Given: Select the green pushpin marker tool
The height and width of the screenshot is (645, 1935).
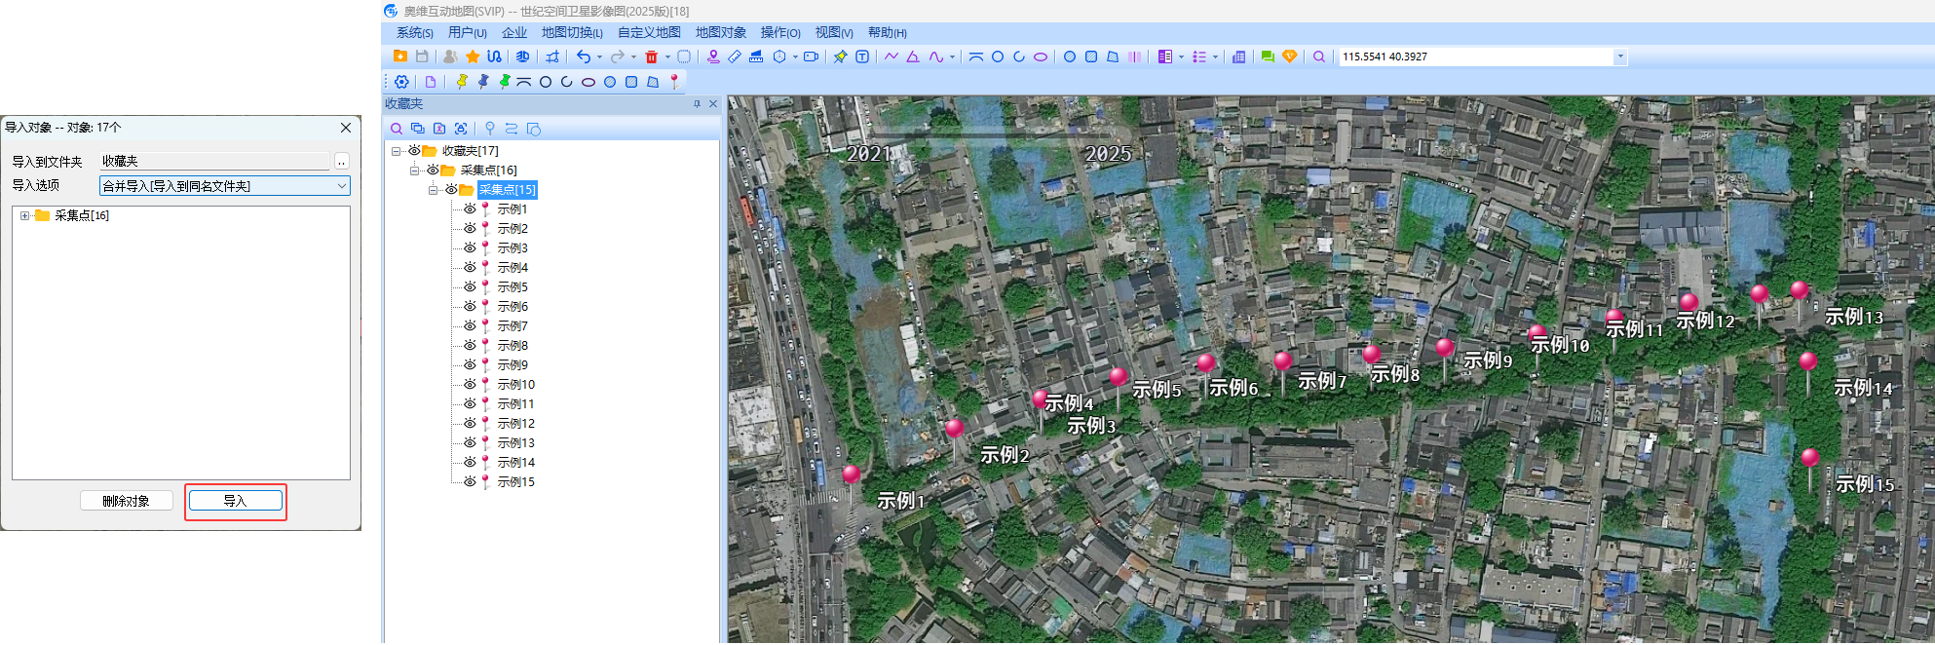Looking at the screenshot, I should 505,82.
